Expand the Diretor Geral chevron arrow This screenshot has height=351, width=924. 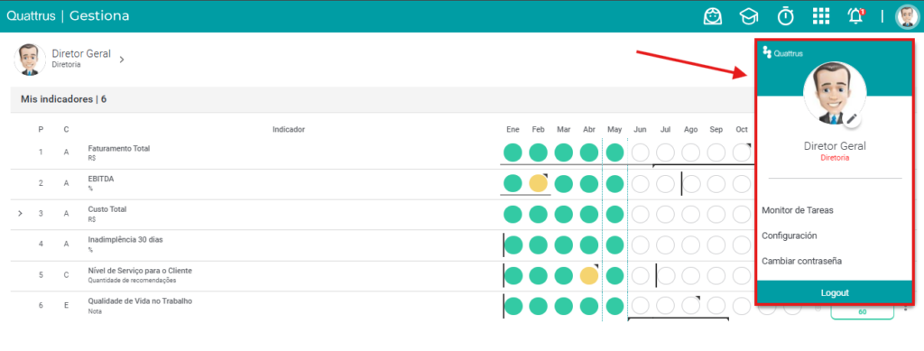point(122,60)
